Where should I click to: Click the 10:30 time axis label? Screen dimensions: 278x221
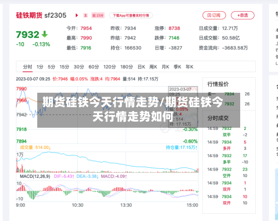[x=77, y=205]
